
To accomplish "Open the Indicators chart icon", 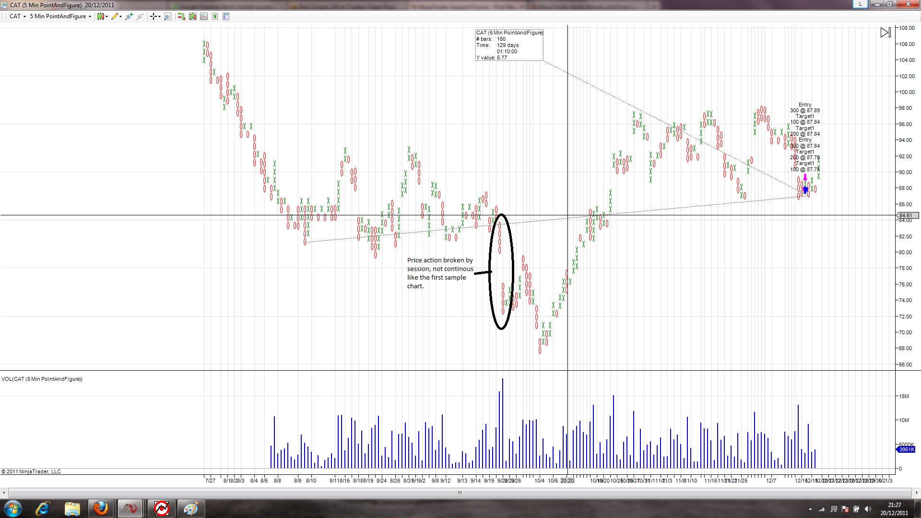I will tap(204, 16).
